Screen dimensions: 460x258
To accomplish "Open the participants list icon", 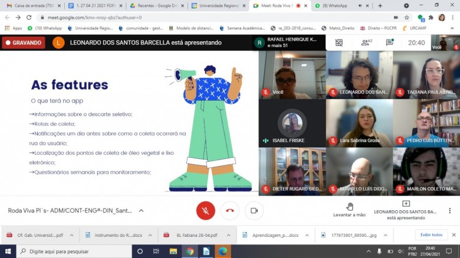I will coord(366,42).
